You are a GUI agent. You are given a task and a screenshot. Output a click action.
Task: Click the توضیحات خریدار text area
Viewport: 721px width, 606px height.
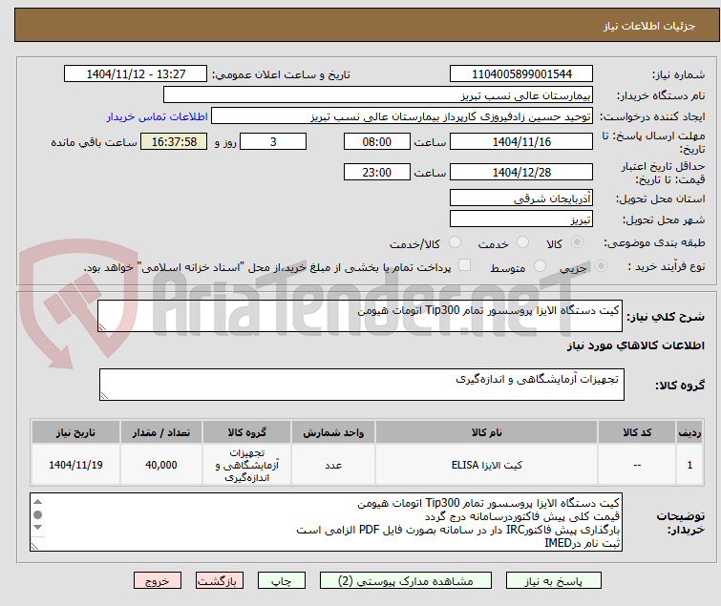(326, 522)
